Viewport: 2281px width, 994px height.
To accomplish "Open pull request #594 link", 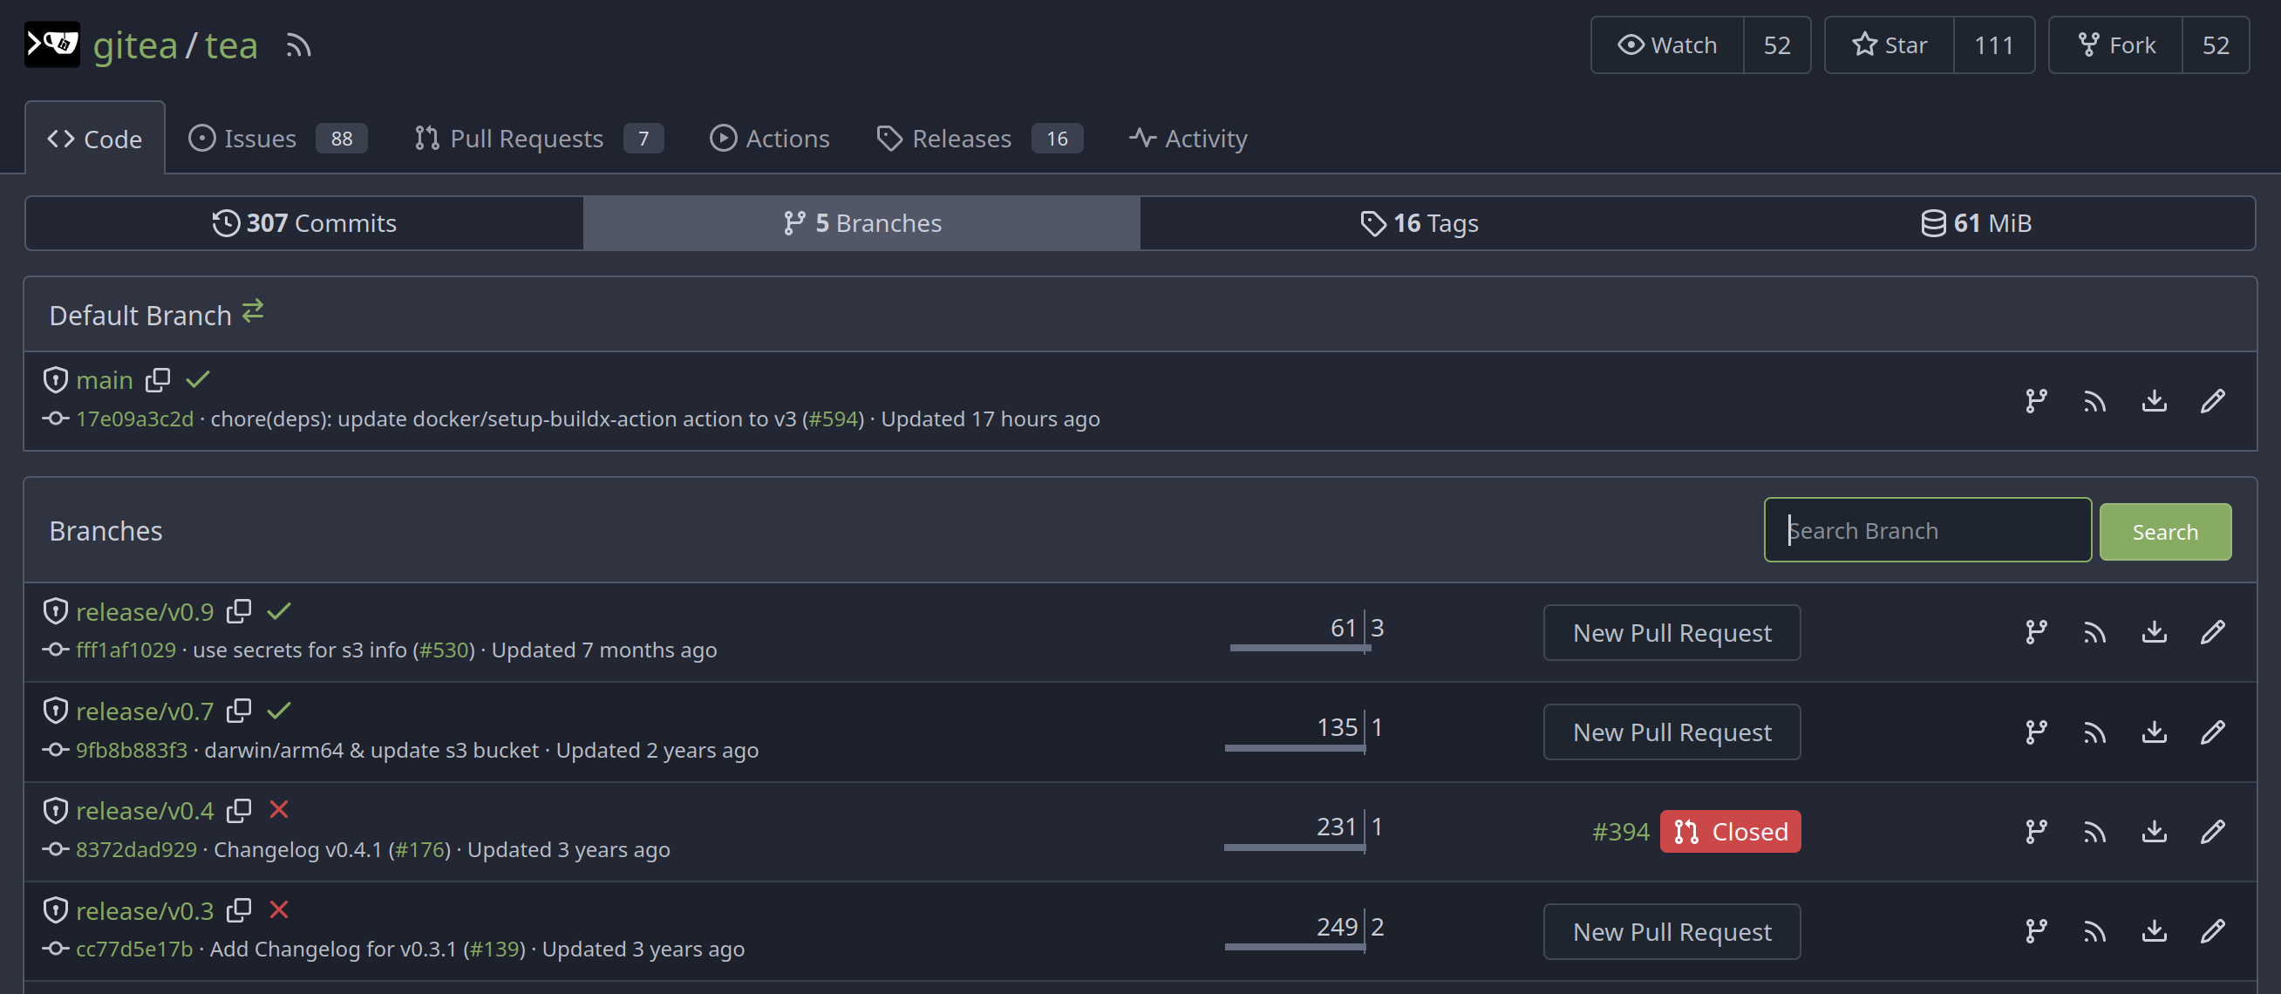I will [834, 419].
